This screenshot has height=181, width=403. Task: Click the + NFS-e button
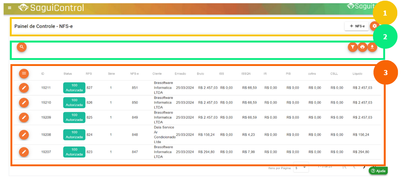coord(357,26)
